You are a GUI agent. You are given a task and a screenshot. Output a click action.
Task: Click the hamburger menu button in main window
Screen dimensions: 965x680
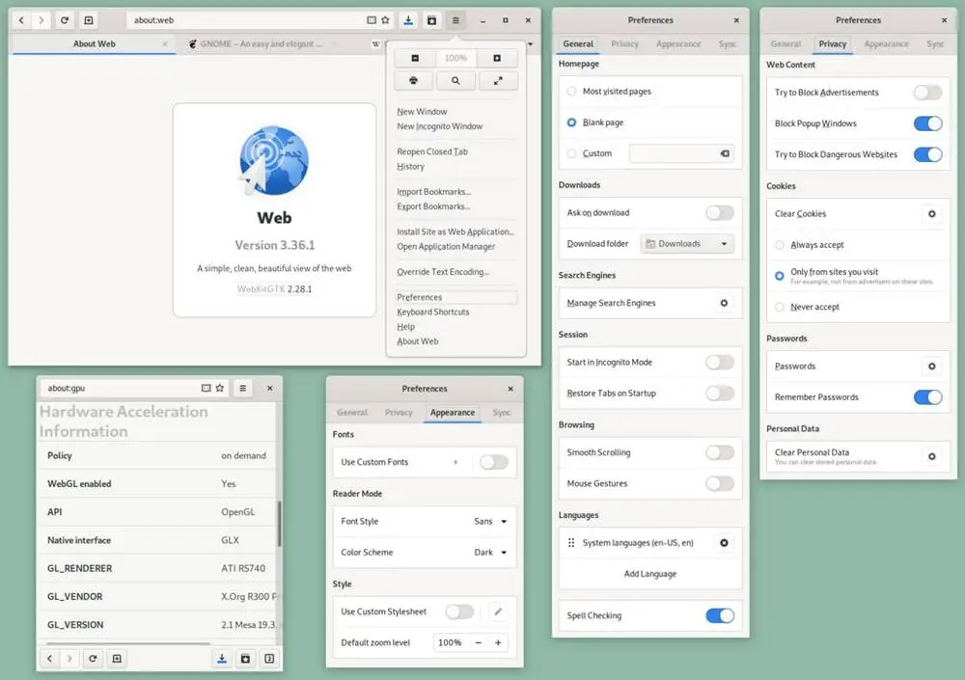point(455,20)
